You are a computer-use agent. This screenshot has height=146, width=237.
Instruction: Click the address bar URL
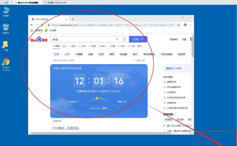[112, 25]
